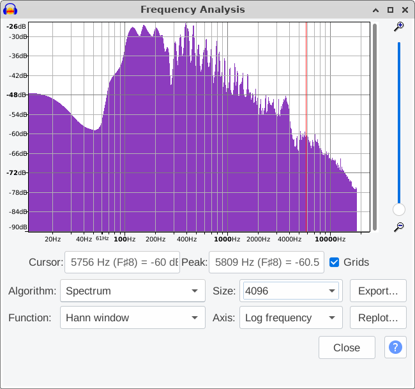Viewport: 415px width, 389px height.
Task: Click the Cursor frequency readout field
Action: click(x=122, y=262)
